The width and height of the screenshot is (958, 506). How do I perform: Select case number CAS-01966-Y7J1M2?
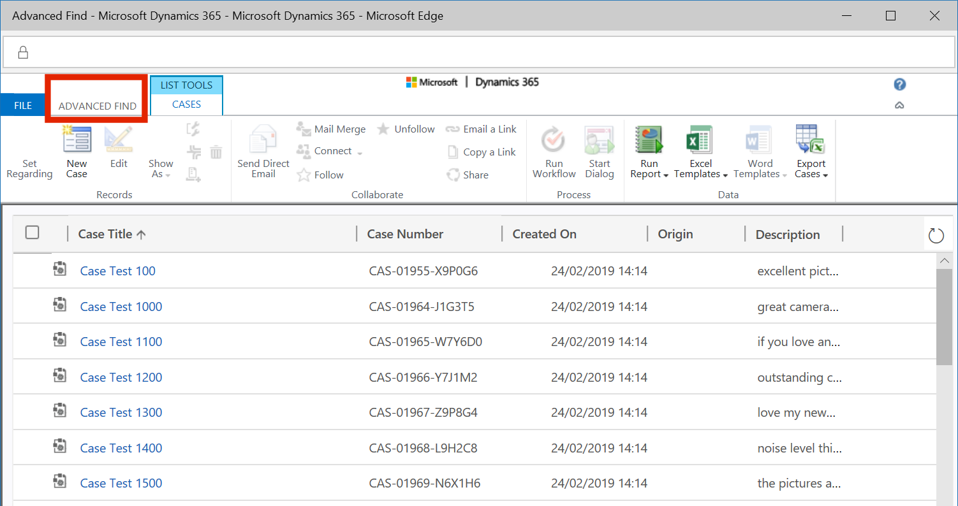pos(423,377)
